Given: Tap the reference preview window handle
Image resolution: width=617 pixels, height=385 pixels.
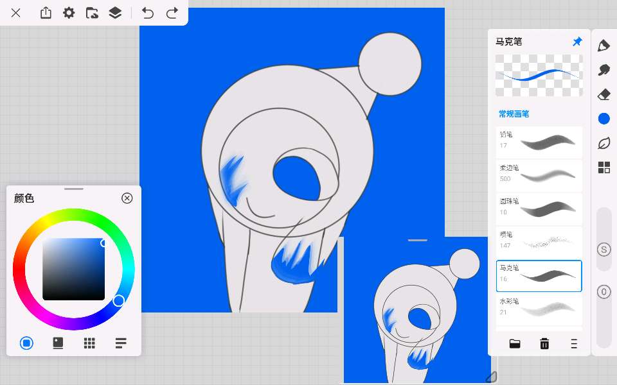Looking at the screenshot, I should coord(418,240).
